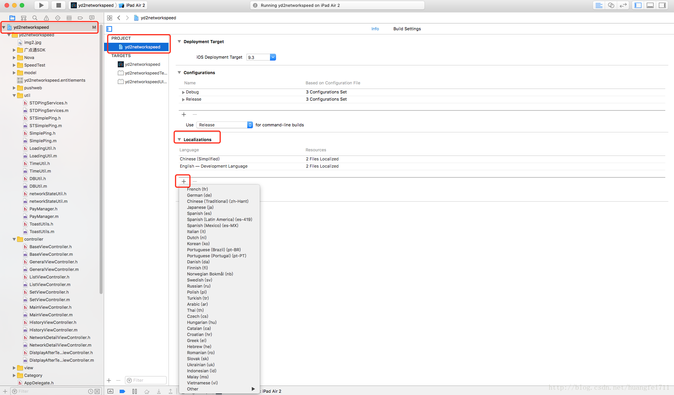Toggle the Navigator pane visibility

click(638, 5)
